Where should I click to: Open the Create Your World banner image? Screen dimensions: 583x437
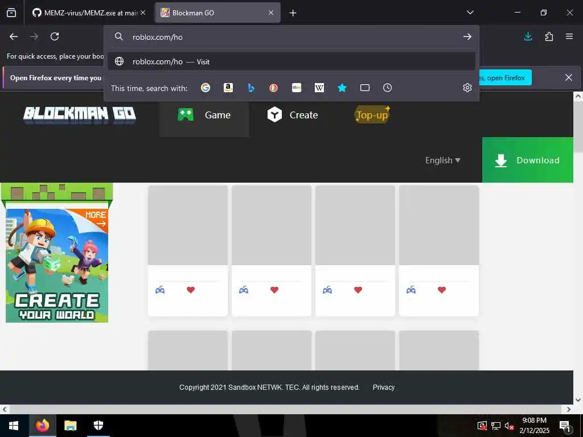[57, 265]
